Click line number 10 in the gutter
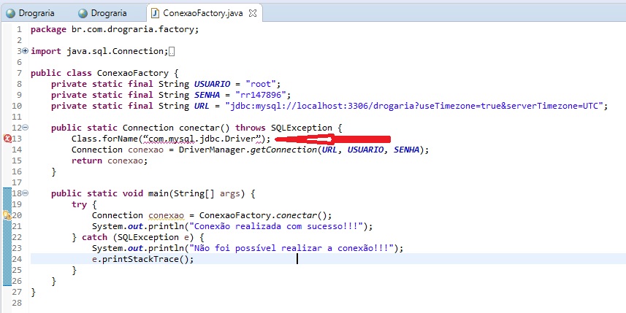This screenshot has width=626, height=313. point(17,106)
